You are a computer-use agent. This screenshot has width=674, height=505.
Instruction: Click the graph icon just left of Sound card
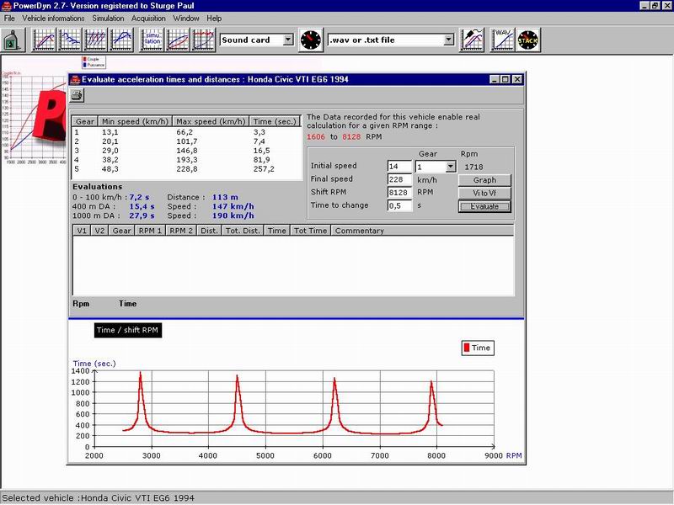point(203,40)
